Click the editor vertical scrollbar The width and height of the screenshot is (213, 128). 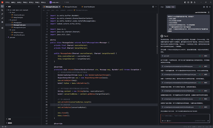point(157,34)
